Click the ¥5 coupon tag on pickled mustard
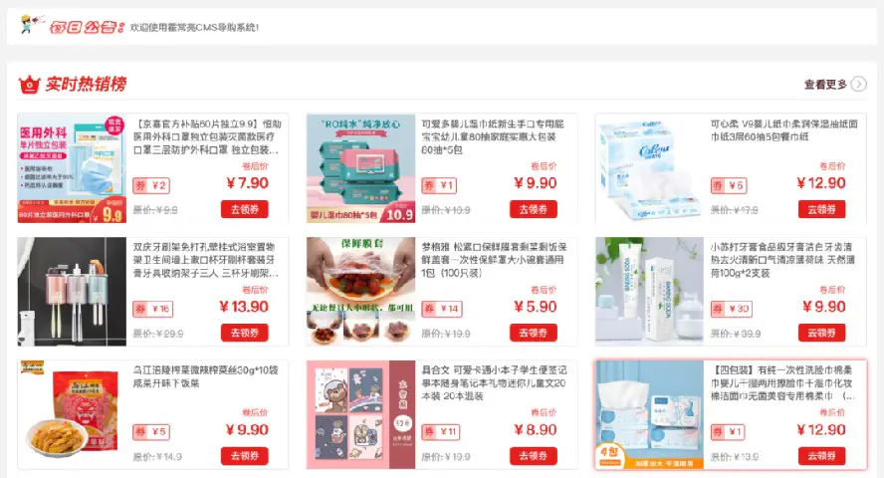Screen dimensions: 884x478 [x=151, y=432]
